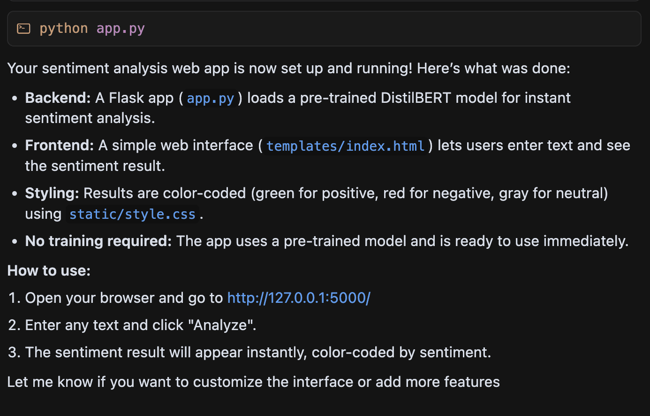This screenshot has width=650, height=416.
Task: Open the templates/index.html file link
Action: (345, 146)
